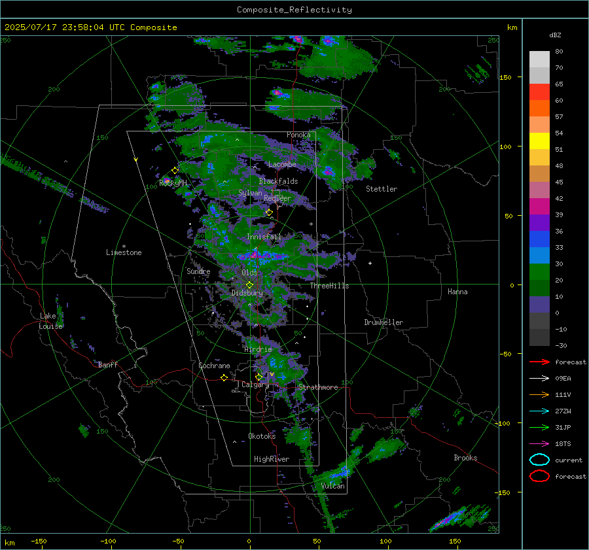Screen dimensions: 589x550
Task: Select the yellow 54 dBZ color swatch
Action: (539, 141)
